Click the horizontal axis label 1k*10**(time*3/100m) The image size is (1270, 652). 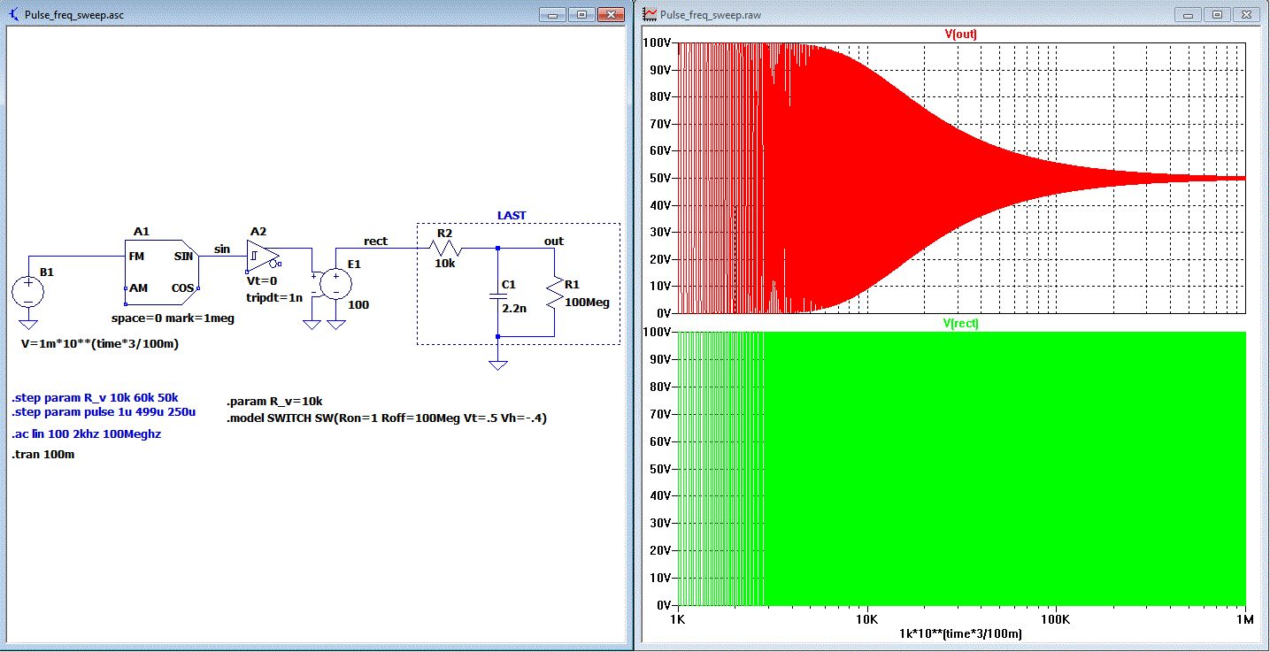(x=960, y=634)
